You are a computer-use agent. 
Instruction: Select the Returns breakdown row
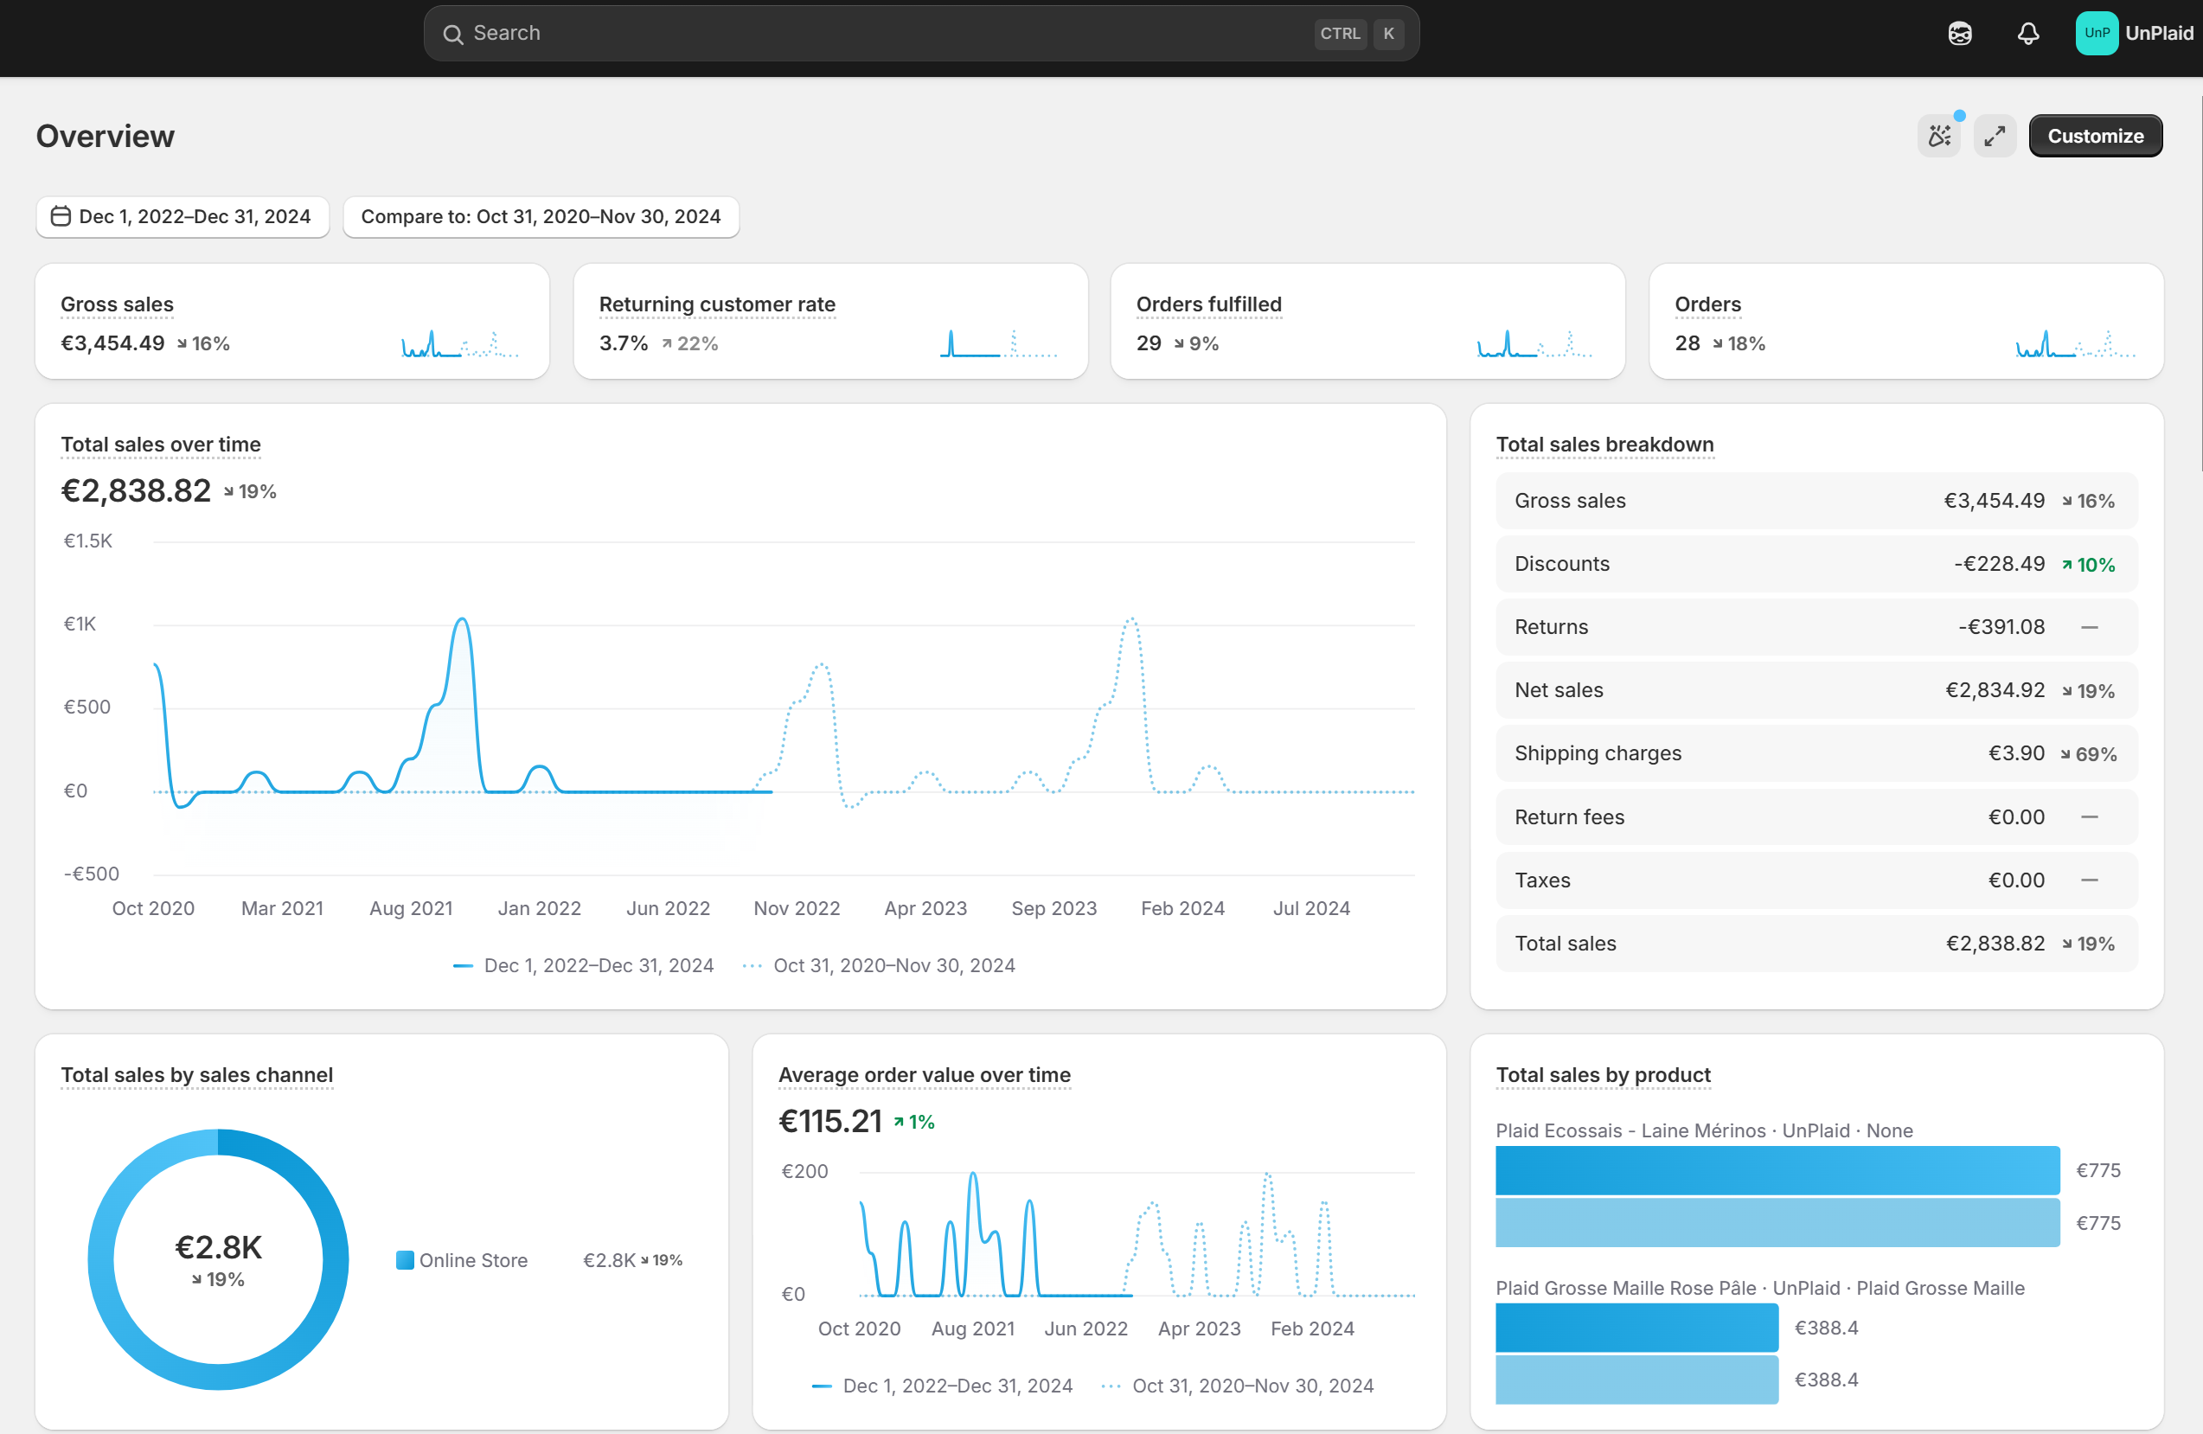tap(1816, 627)
